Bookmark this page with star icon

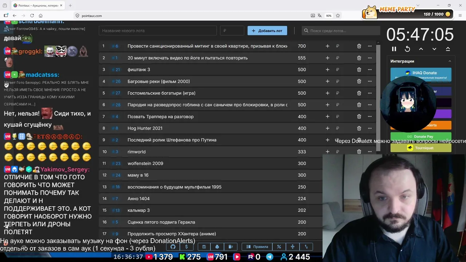(x=338, y=16)
